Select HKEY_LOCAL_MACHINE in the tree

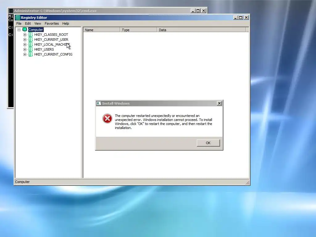(52, 44)
